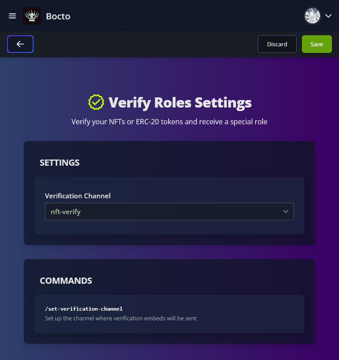This screenshot has width=339, height=360.
Task: Click the verification embeds description text
Action: 121,318
